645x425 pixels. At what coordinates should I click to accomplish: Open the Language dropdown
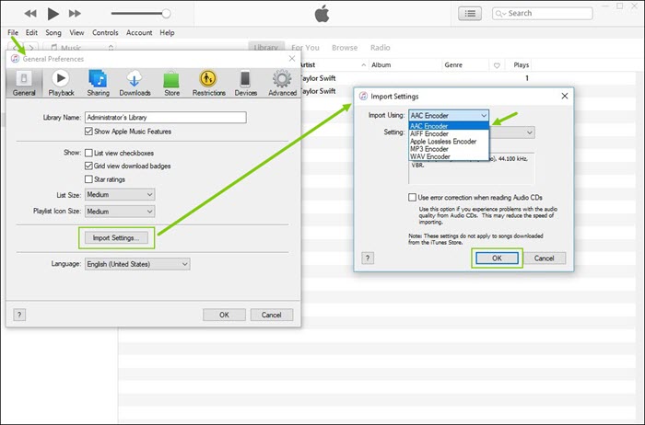coord(137,264)
